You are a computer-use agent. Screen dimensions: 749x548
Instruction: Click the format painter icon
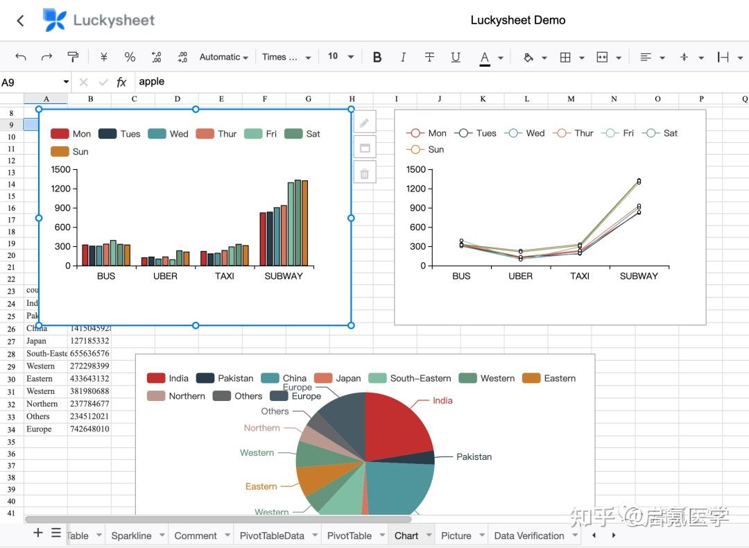pos(74,57)
